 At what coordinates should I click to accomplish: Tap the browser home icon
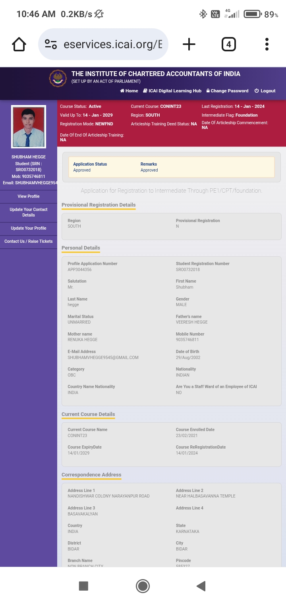tap(19, 44)
